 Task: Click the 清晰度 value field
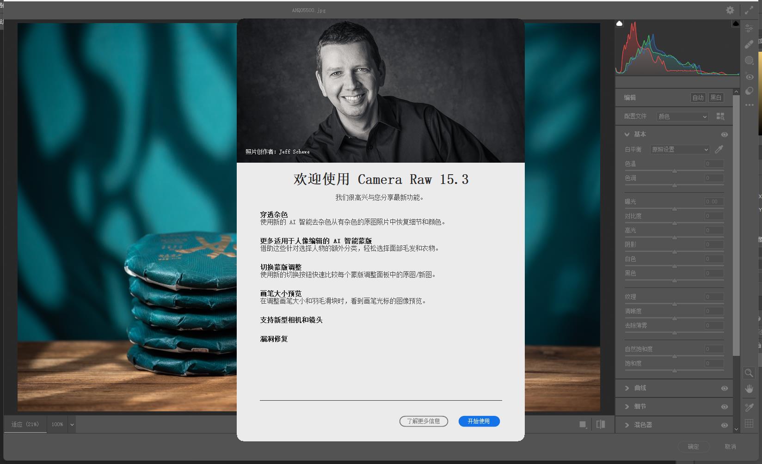714,311
